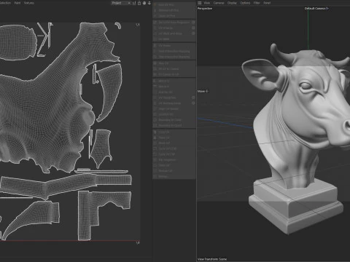Click the Copy UV icon
The height and width of the screenshot is (262, 350).
(x=155, y=132)
